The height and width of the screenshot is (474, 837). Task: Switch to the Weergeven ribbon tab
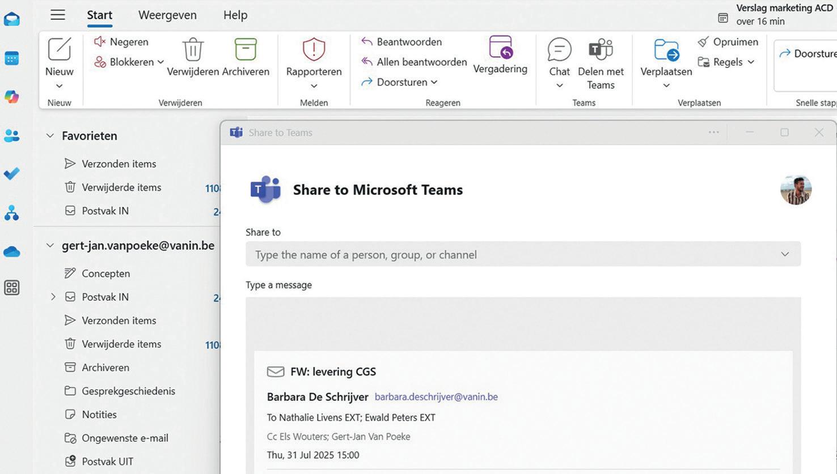coord(167,15)
